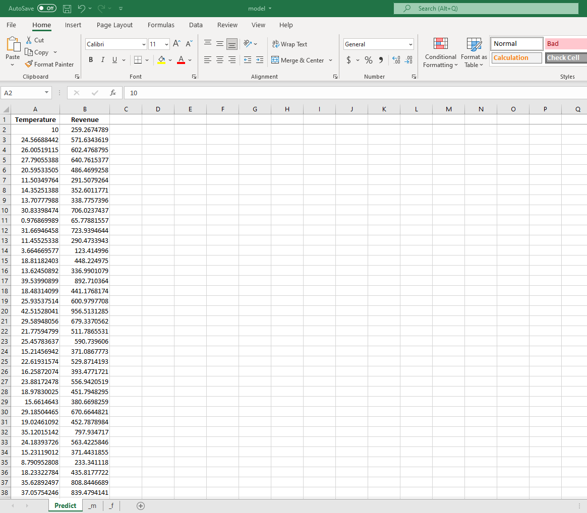
Task: Click Increase Font Size icon
Action: pos(177,44)
